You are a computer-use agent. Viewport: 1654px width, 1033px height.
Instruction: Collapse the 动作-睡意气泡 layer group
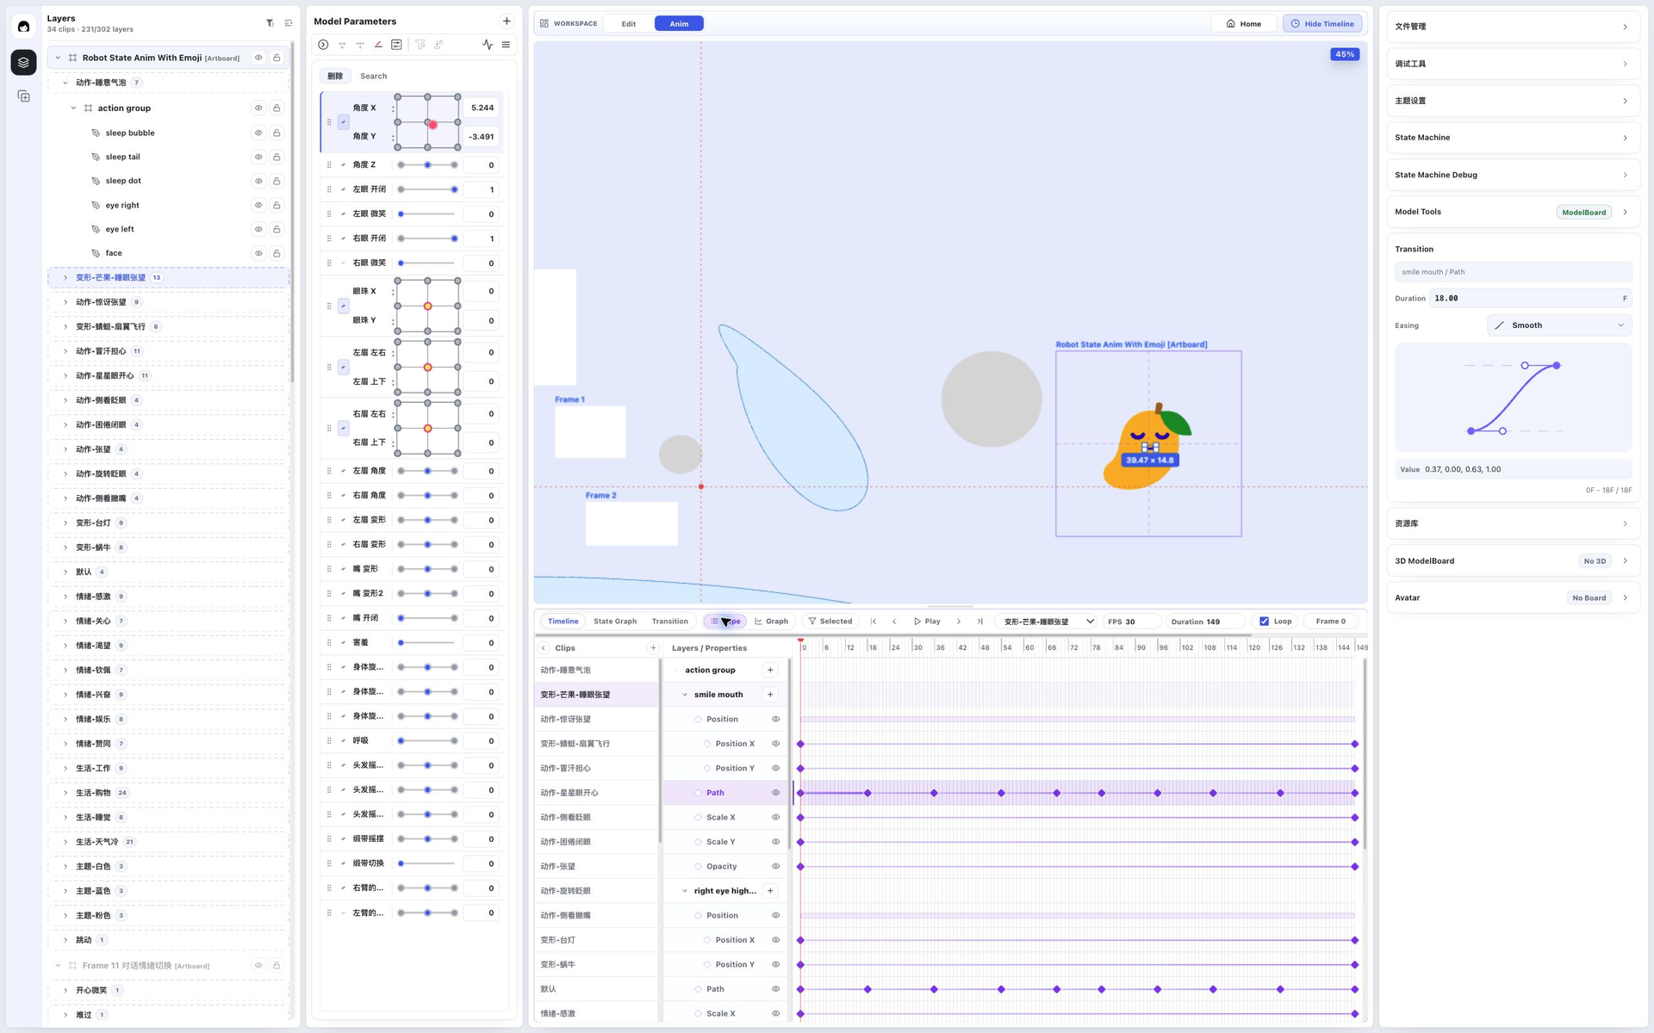tap(65, 84)
